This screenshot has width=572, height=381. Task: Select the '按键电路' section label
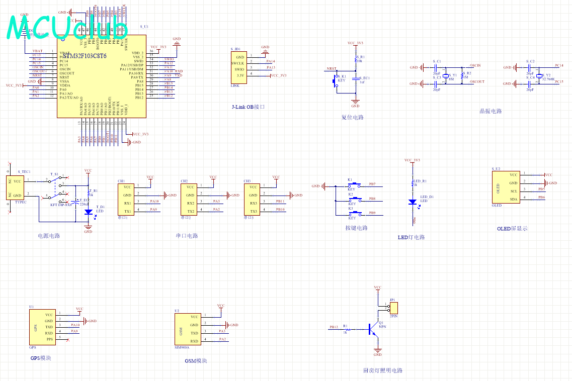[x=356, y=228]
